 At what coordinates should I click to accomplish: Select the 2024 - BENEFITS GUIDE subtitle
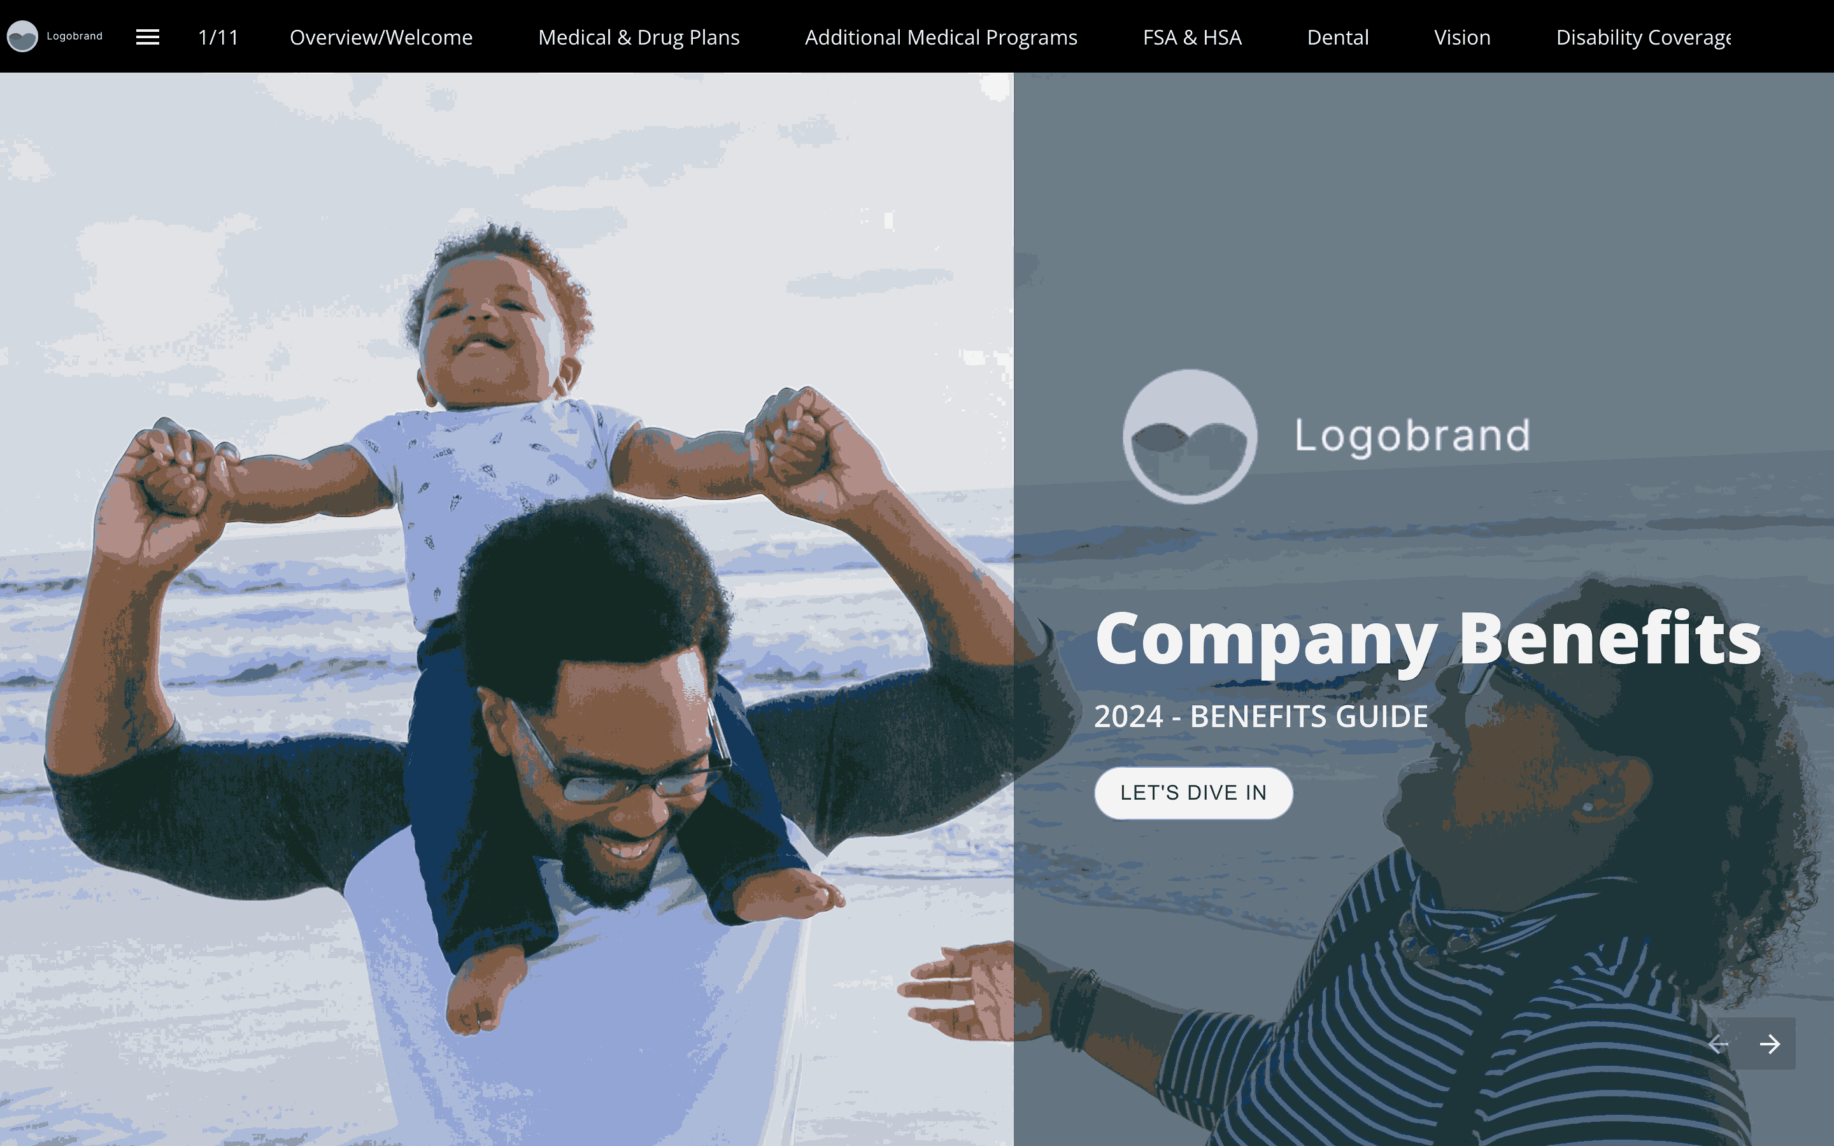1261,716
